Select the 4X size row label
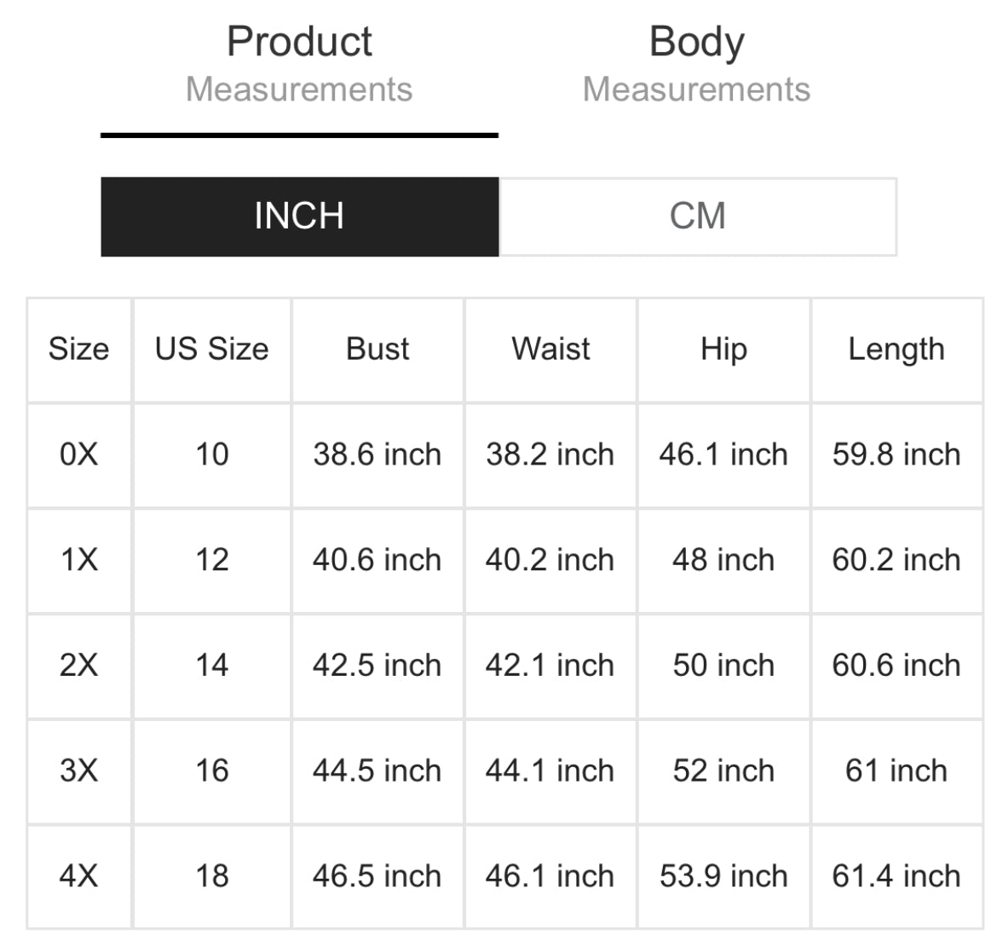997x935 pixels. 78,876
